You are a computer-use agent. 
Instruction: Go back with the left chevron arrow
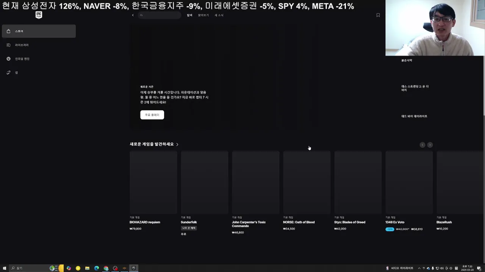tap(133, 15)
